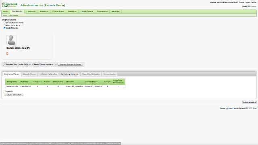Image resolution: width=258 pixels, height=145 pixels.
Task: Click the Conde Mercedes (F) name heading
Action: (18, 48)
